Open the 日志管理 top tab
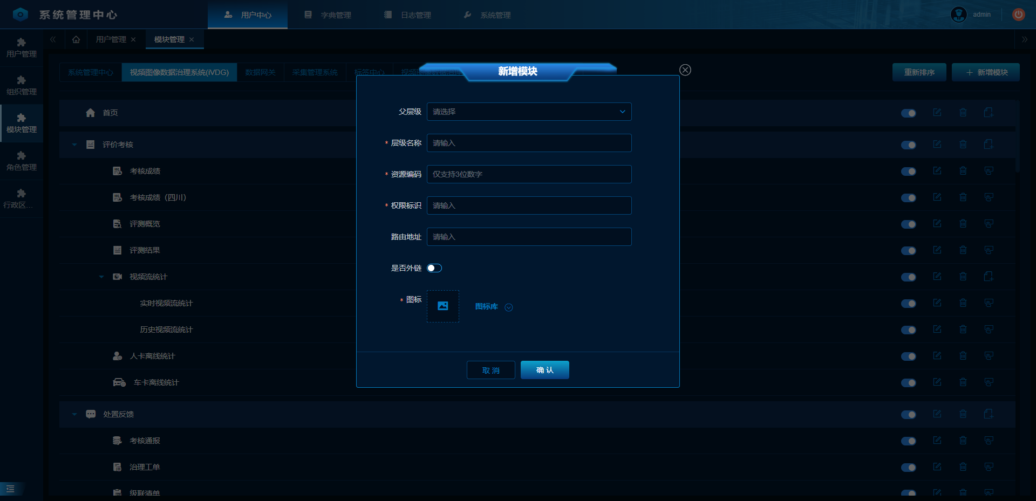Screen dimensions: 1036x501 tap(407, 15)
